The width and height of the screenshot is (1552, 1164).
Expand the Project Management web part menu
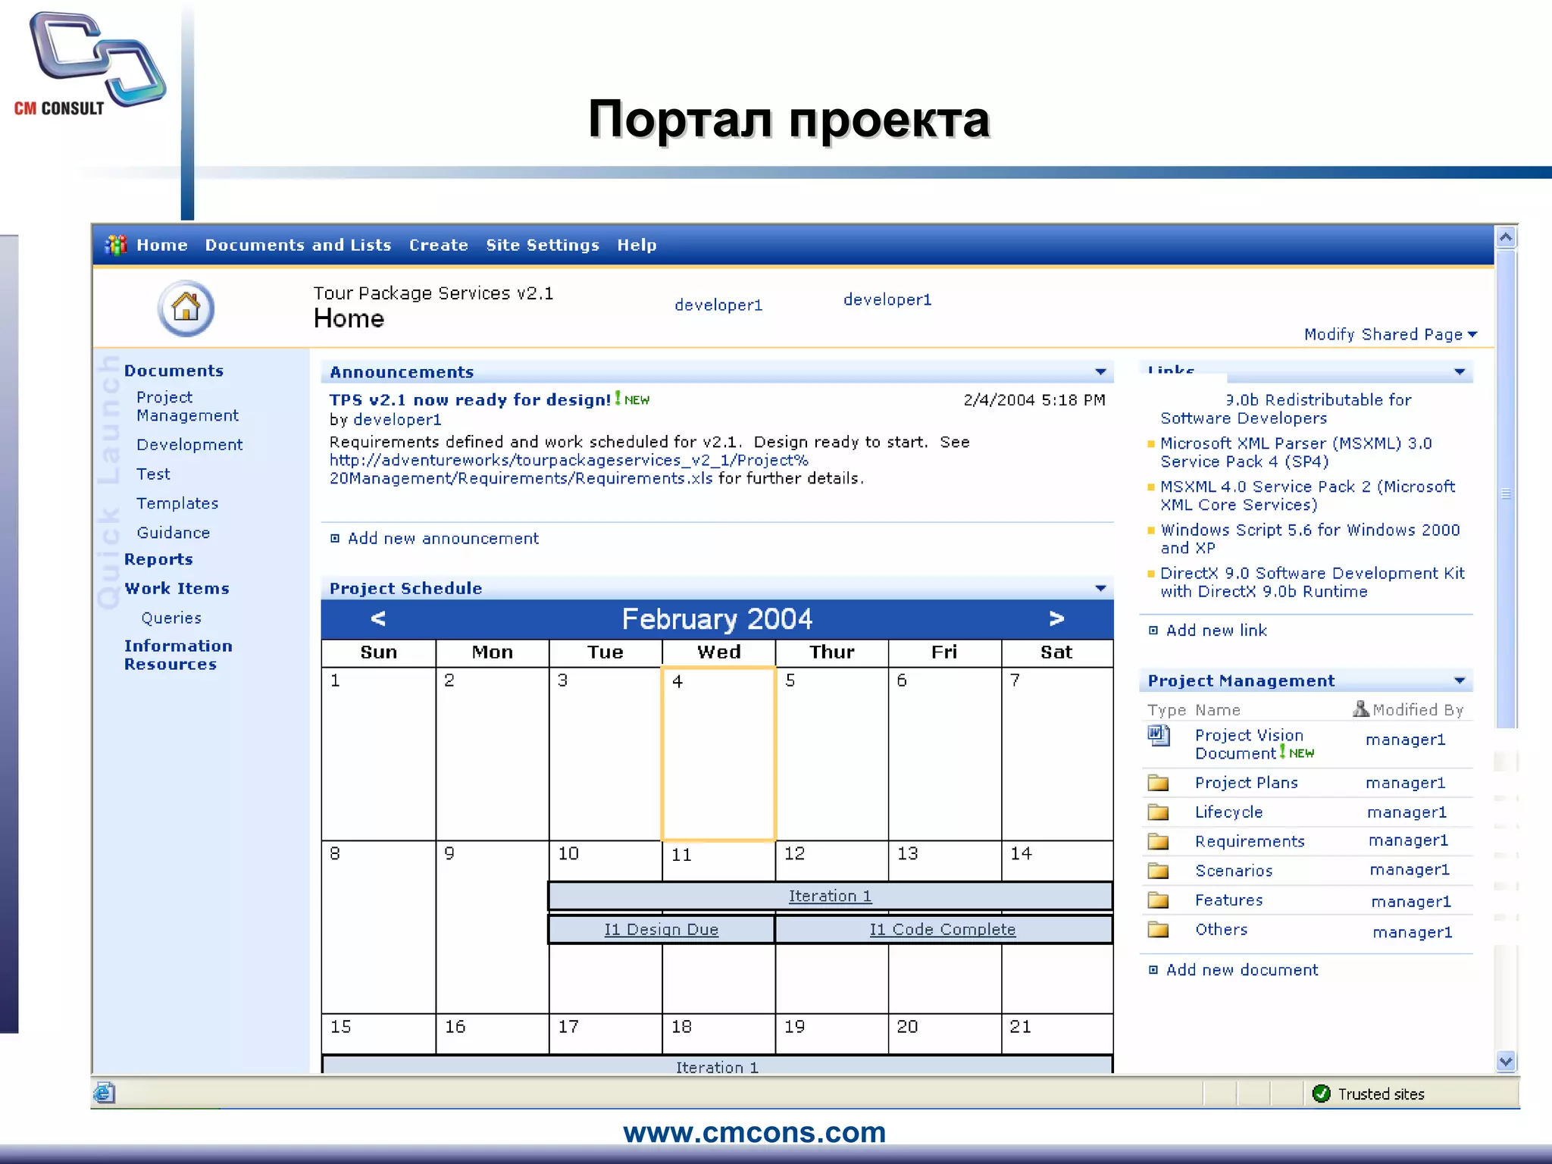1460,681
